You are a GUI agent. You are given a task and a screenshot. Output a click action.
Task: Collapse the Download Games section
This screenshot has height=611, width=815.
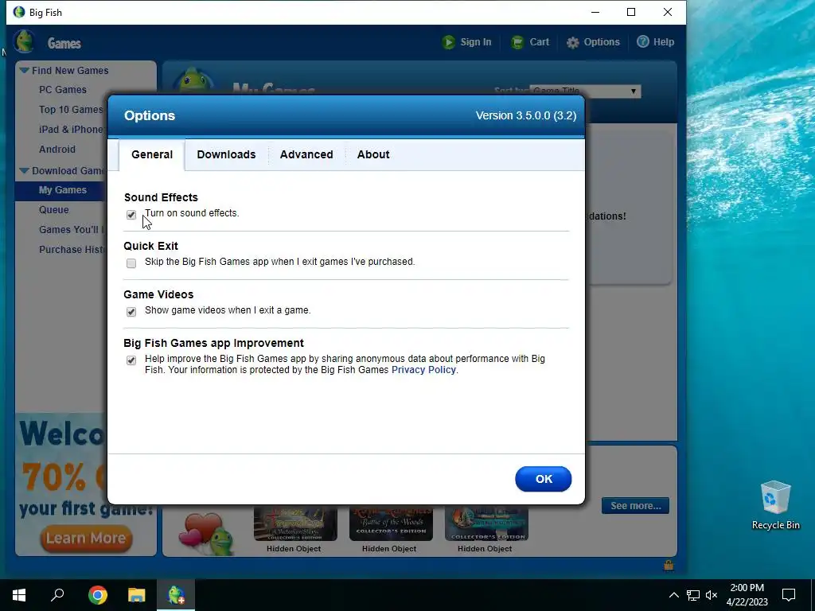(24, 170)
